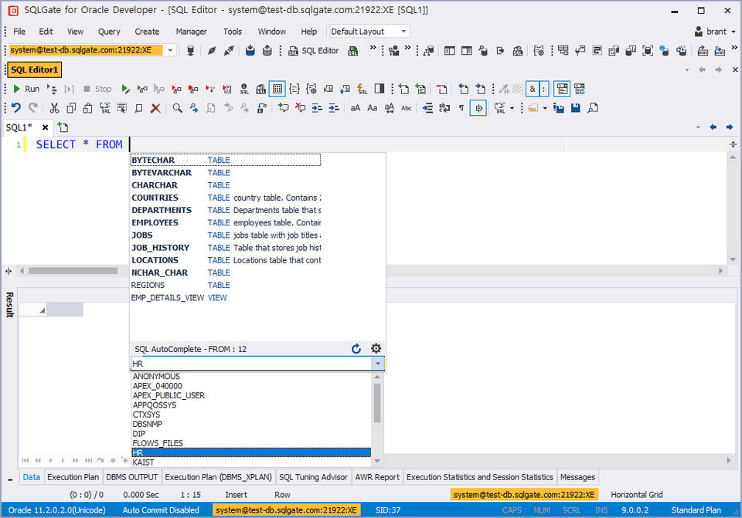Viewport: 742px width, 518px height.
Task: Select EMPLOYEES table from autocomplete list
Action: 156,222
